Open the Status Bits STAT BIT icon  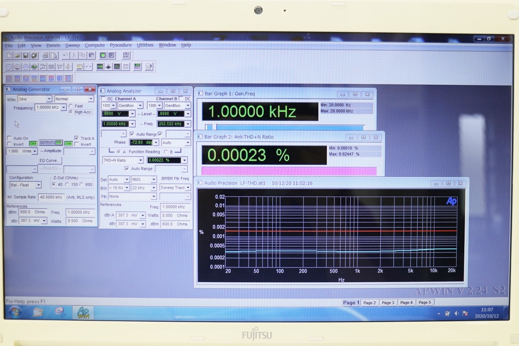pos(60,67)
